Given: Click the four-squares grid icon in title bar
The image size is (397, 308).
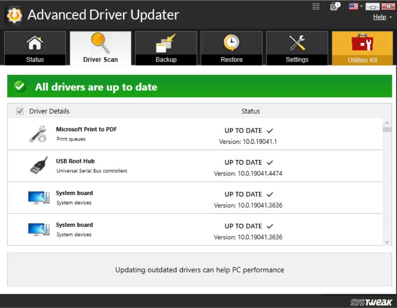Looking at the screenshot, I should point(316,6).
